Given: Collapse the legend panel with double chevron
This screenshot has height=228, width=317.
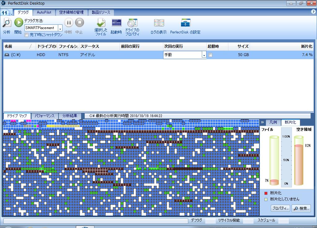Looking at the screenshot, I should click(x=263, y=122).
